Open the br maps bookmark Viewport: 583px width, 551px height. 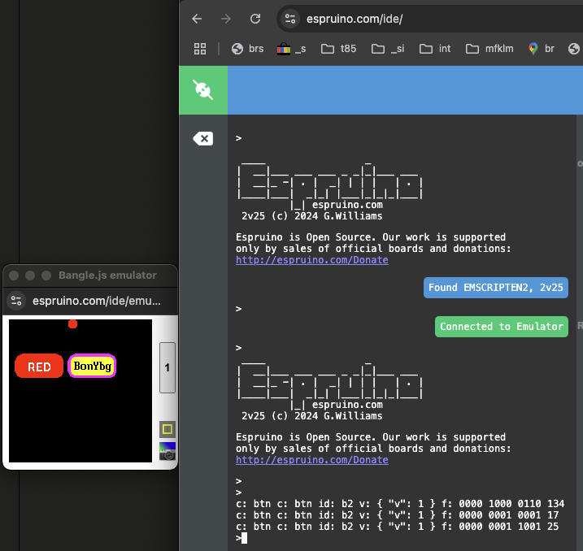point(542,49)
